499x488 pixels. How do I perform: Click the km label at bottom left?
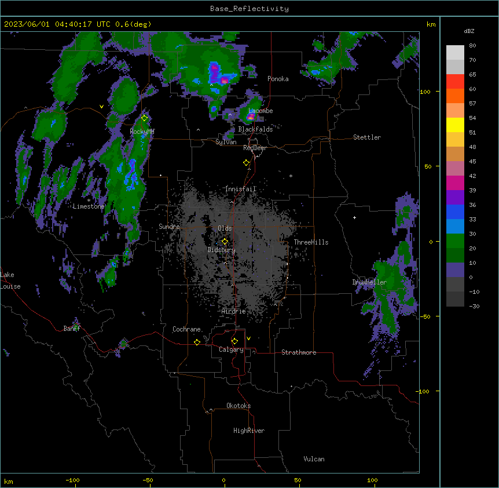[9, 481]
